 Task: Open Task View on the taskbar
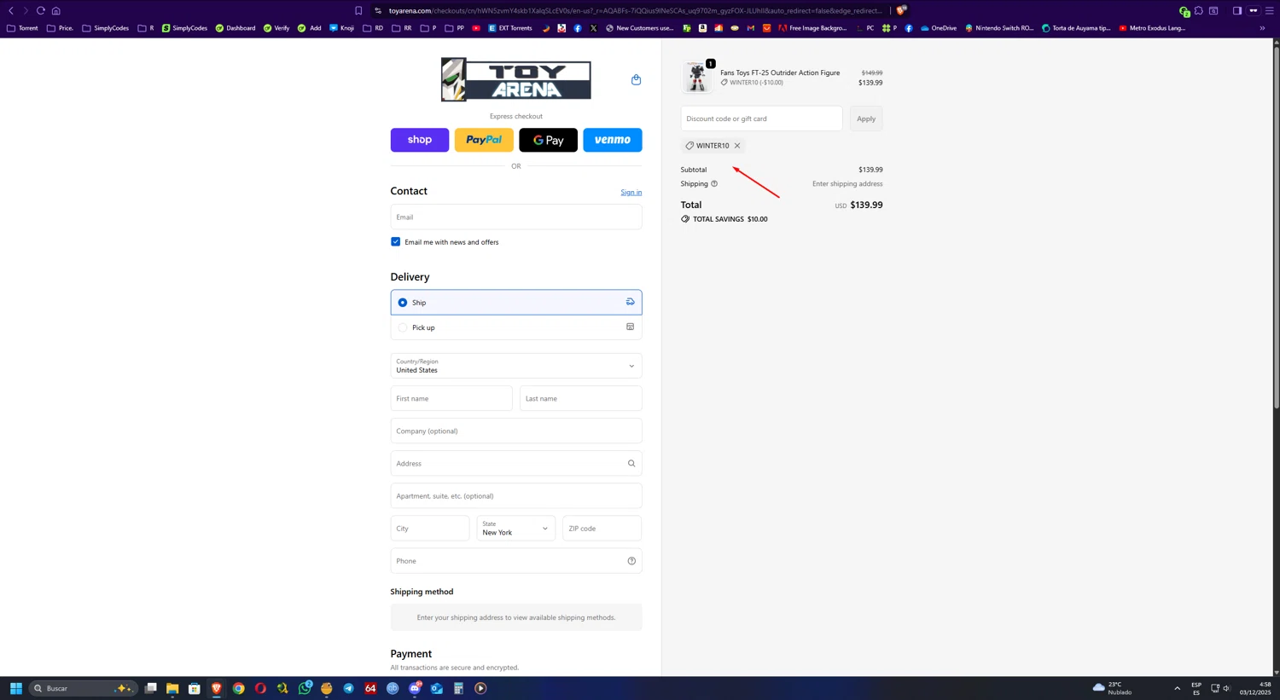point(150,688)
